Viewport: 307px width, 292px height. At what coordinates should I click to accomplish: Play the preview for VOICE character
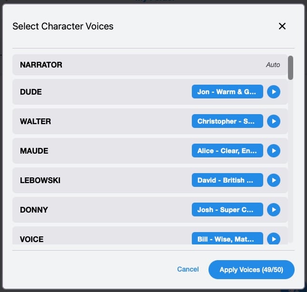(x=273, y=239)
